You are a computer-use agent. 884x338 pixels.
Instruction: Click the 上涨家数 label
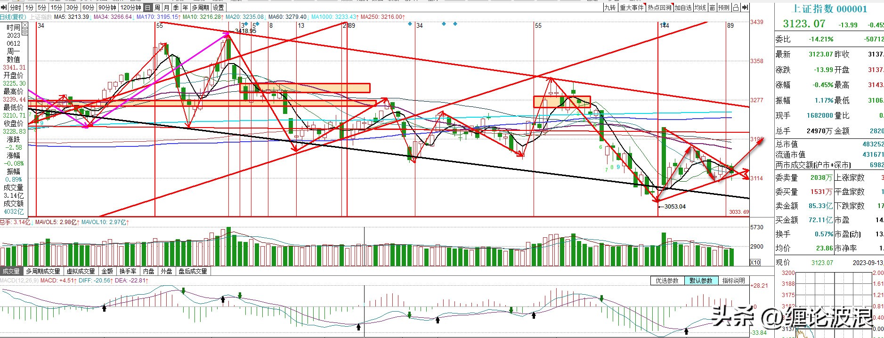[x=850, y=177]
